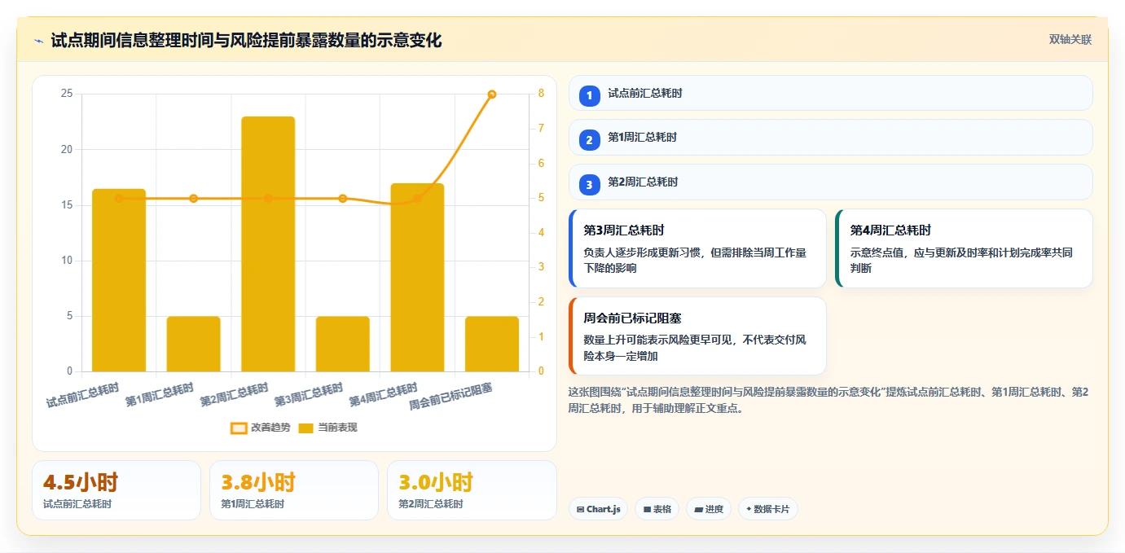Toggle the 当前表现 legend entry
Screen dimensions: 1125x553
click(327, 428)
